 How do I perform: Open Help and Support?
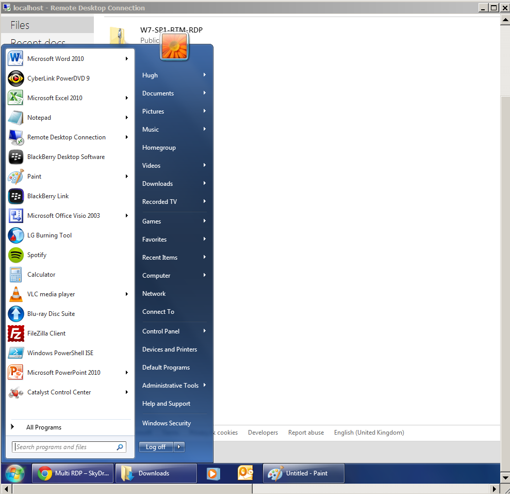click(174, 404)
